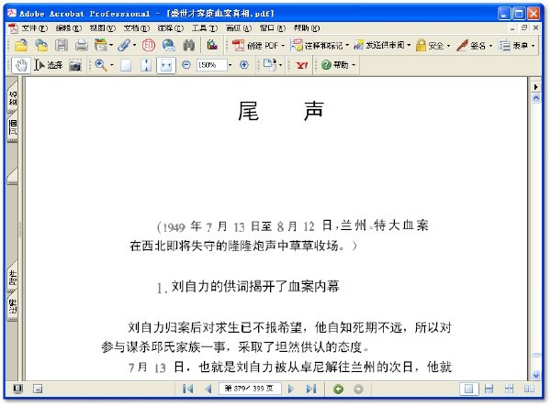Open the 窗口(W) menu
The image size is (551, 406).
(273, 28)
